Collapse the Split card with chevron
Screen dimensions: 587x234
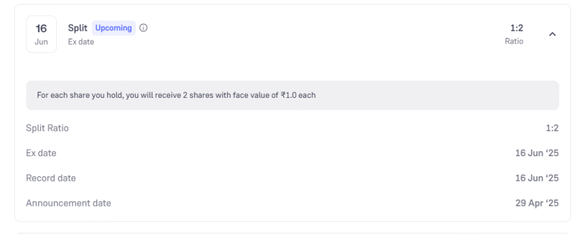[x=552, y=34]
